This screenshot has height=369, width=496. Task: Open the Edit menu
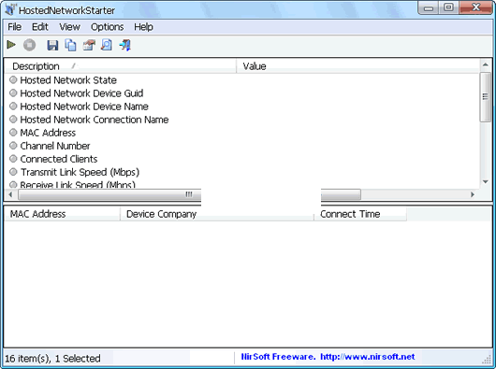[x=40, y=27]
